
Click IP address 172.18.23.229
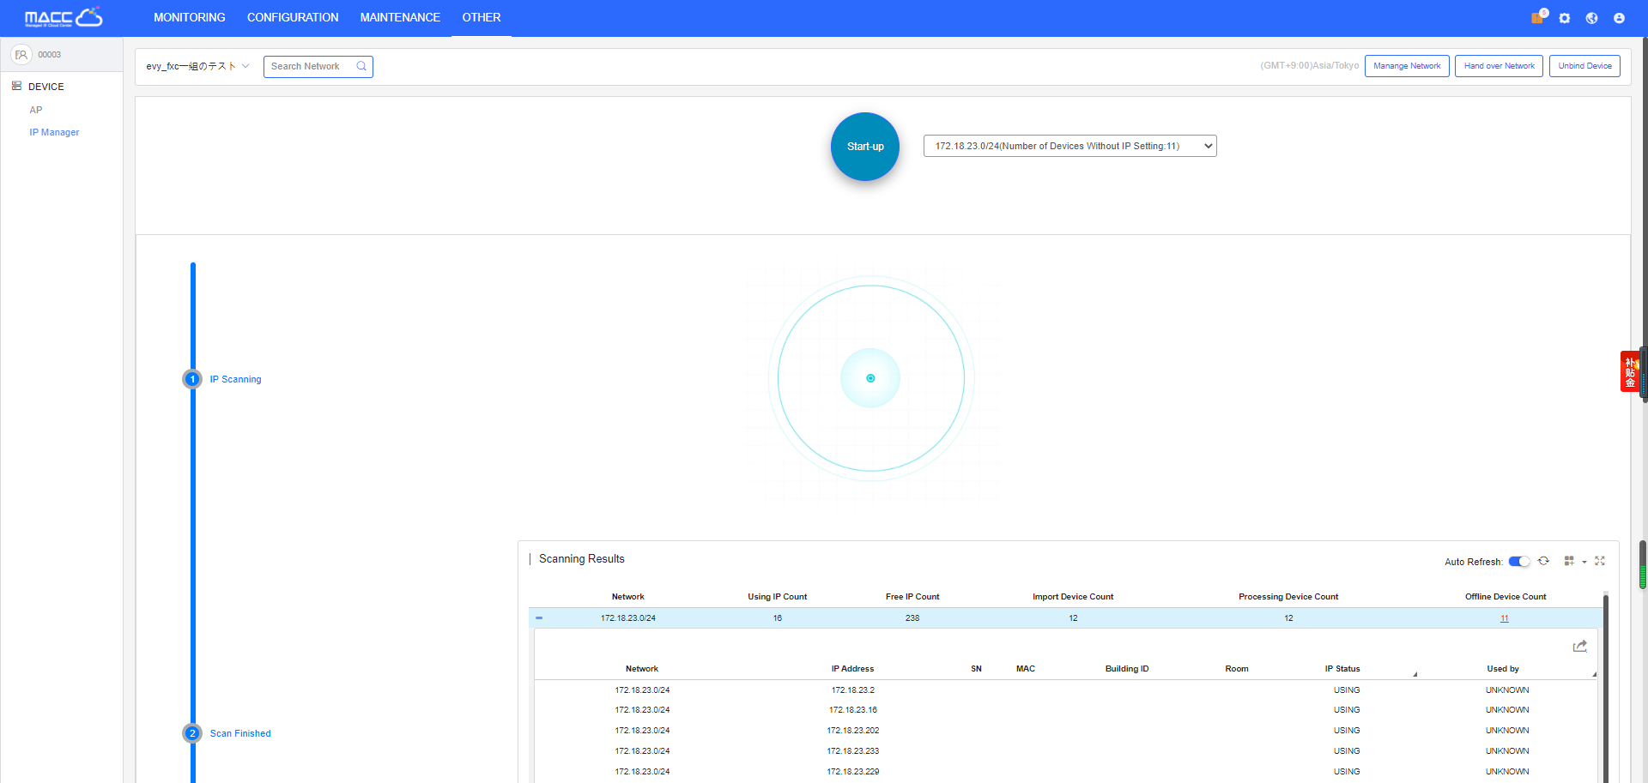tap(853, 772)
